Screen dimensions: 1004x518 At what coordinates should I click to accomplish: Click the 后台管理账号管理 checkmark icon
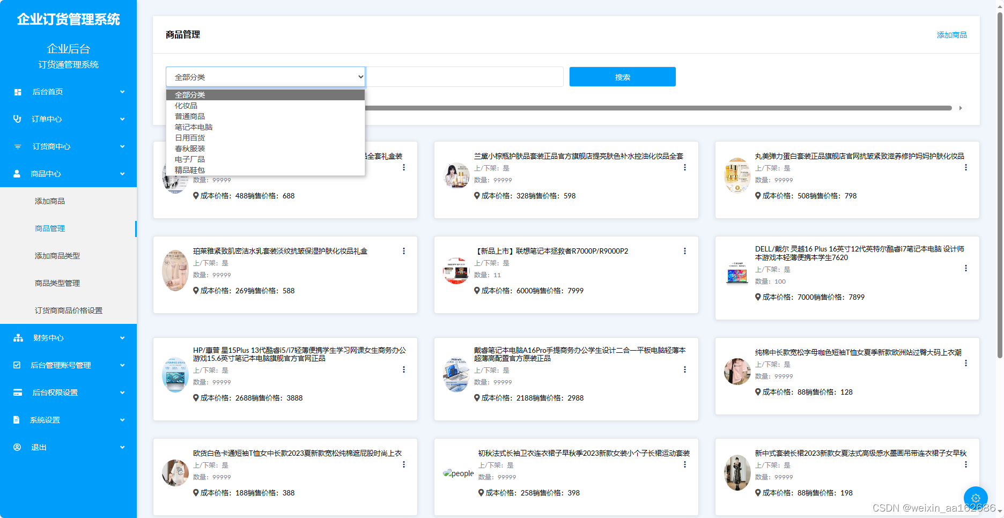[18, 365]
